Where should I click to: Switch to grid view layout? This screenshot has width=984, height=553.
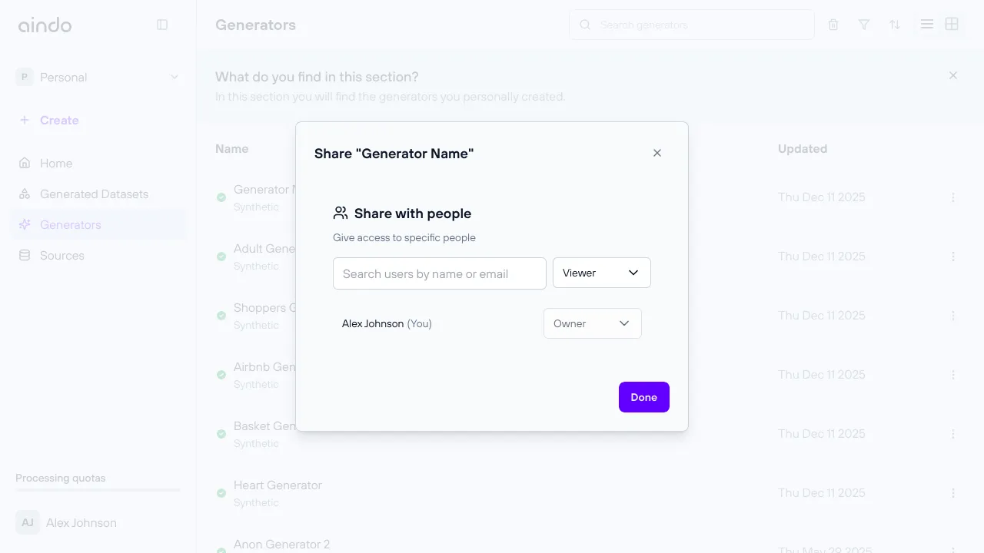click(952, 24)
